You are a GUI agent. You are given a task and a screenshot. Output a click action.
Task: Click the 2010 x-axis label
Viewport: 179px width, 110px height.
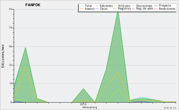click(x=83, y=104)
